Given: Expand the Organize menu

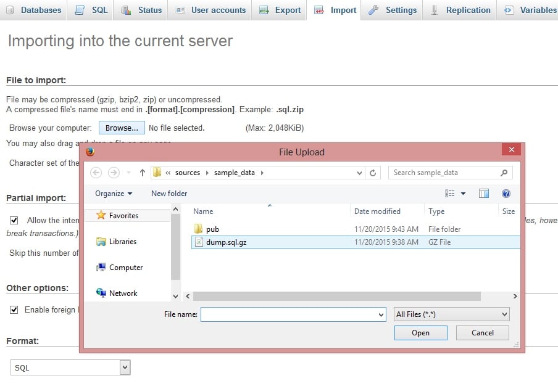Looking at the screenshot, I should tap(114, 194).
